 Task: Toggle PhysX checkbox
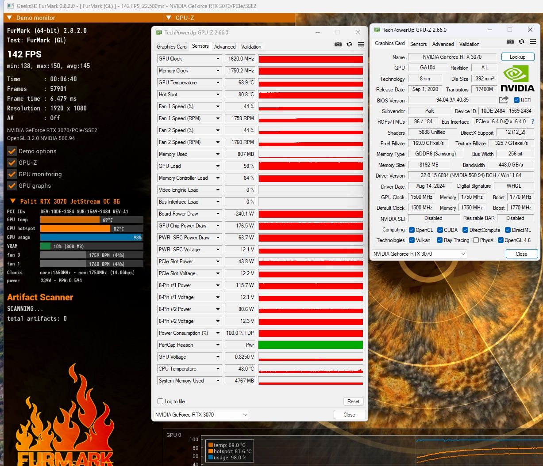tap(476, 240)
